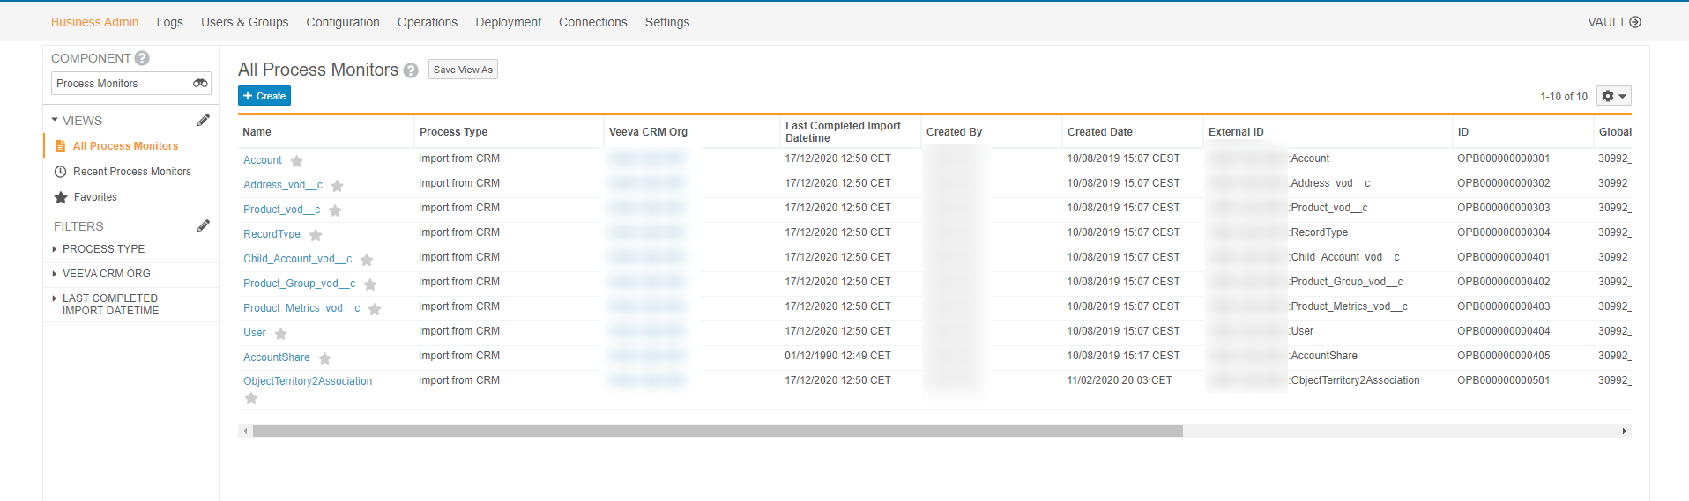1689x501 pixels.
Task: Edit views using the pencil icon
Action: tap(204, 120)
